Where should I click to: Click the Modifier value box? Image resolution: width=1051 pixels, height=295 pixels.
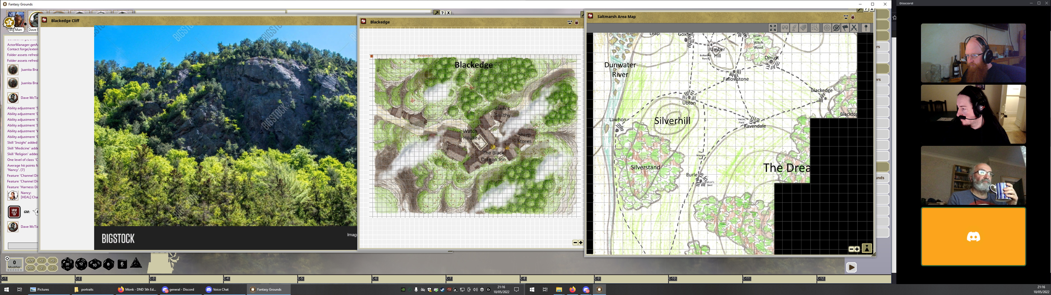click(14, 264)
